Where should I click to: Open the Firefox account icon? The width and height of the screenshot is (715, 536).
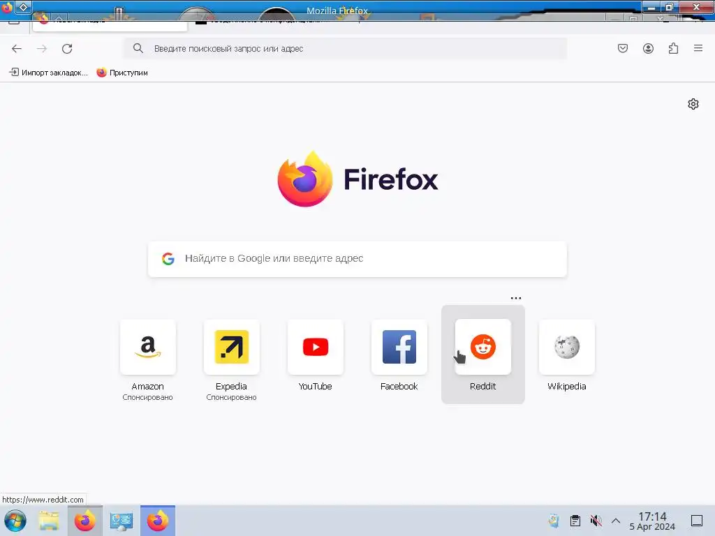click(648, 48)
